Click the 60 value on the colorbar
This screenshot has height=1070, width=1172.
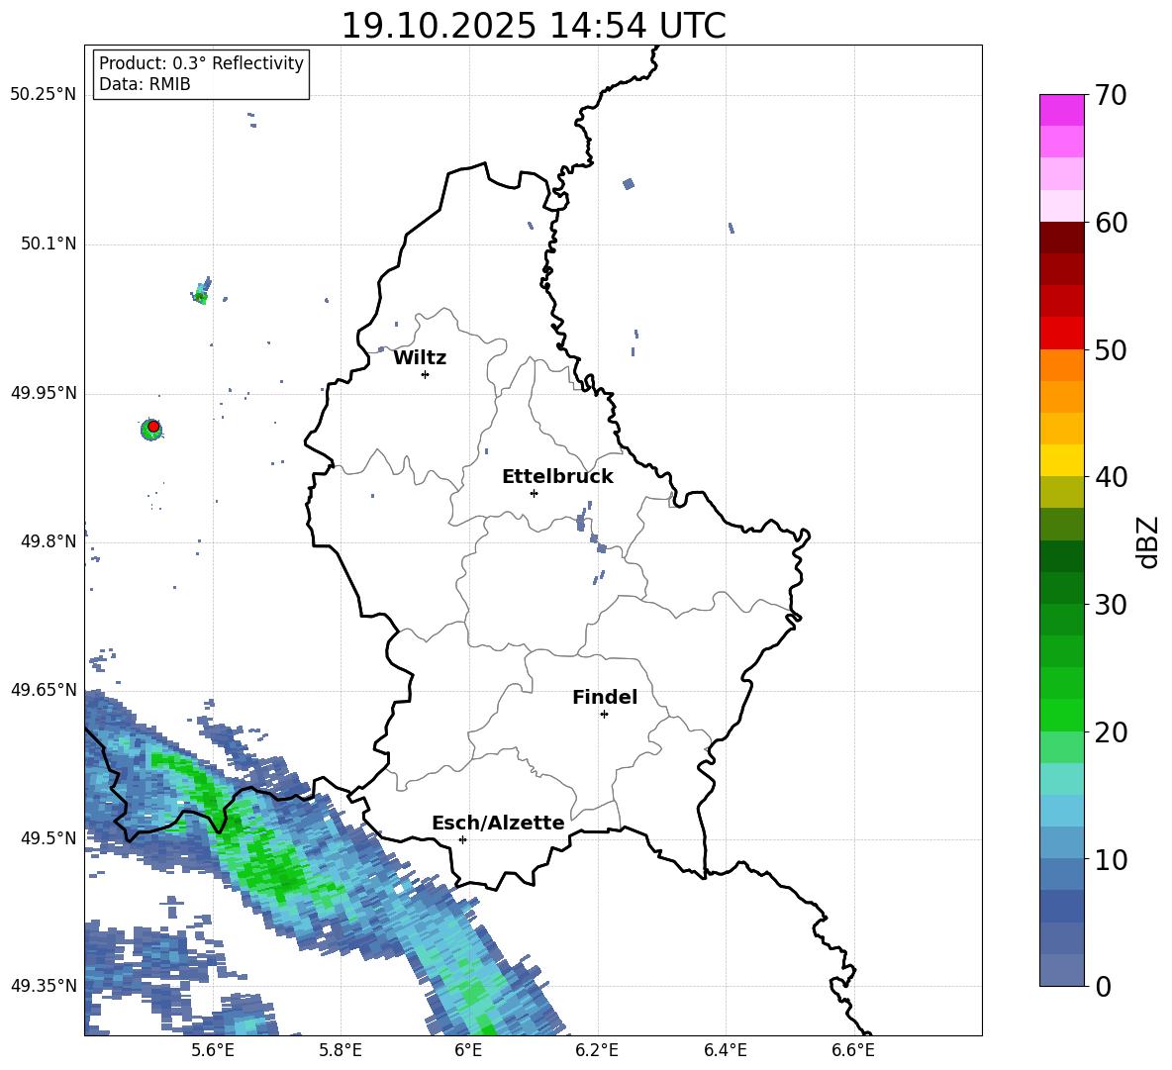(x=1111, y=223)
